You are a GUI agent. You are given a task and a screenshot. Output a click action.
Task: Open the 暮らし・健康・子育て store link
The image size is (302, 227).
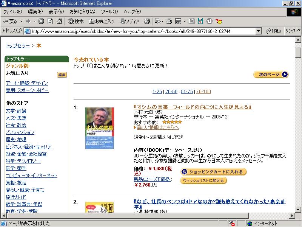[x=25, y=190]
